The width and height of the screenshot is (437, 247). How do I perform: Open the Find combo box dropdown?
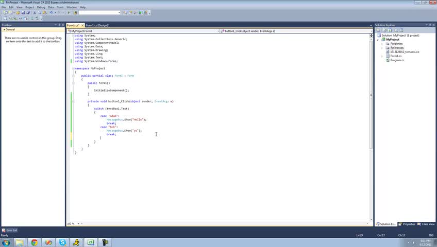(119, 12)
